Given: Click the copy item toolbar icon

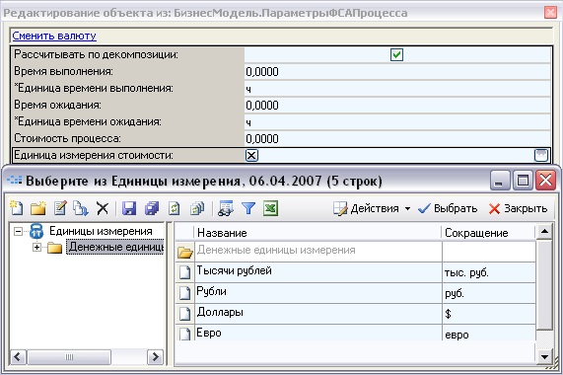Looking at the screenshot, I should pos(81,208).
